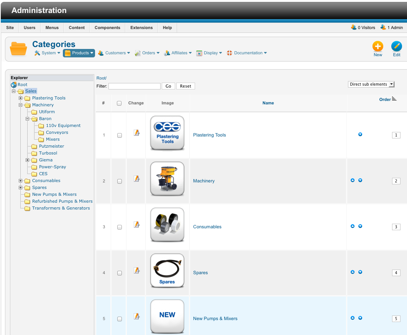Move New Pumps & Mixers down arrow
Screen dimensions: 407x335
360,318
